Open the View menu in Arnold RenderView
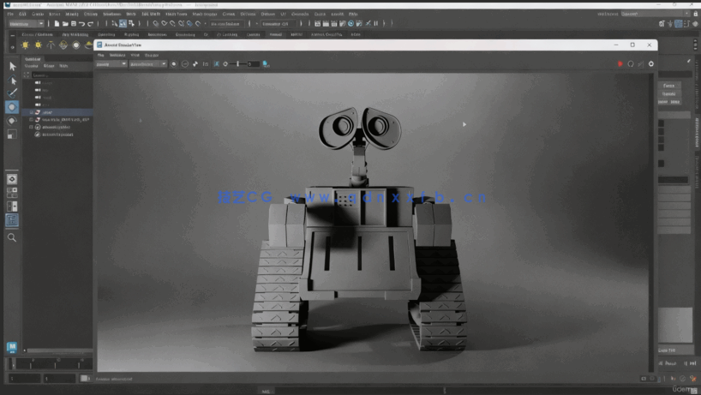This screenshot has height=395, width=701. pos(135,55)
